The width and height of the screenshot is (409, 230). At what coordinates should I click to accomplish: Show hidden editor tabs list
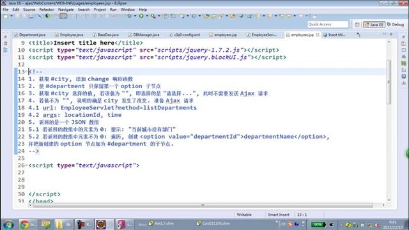point(359,34)
